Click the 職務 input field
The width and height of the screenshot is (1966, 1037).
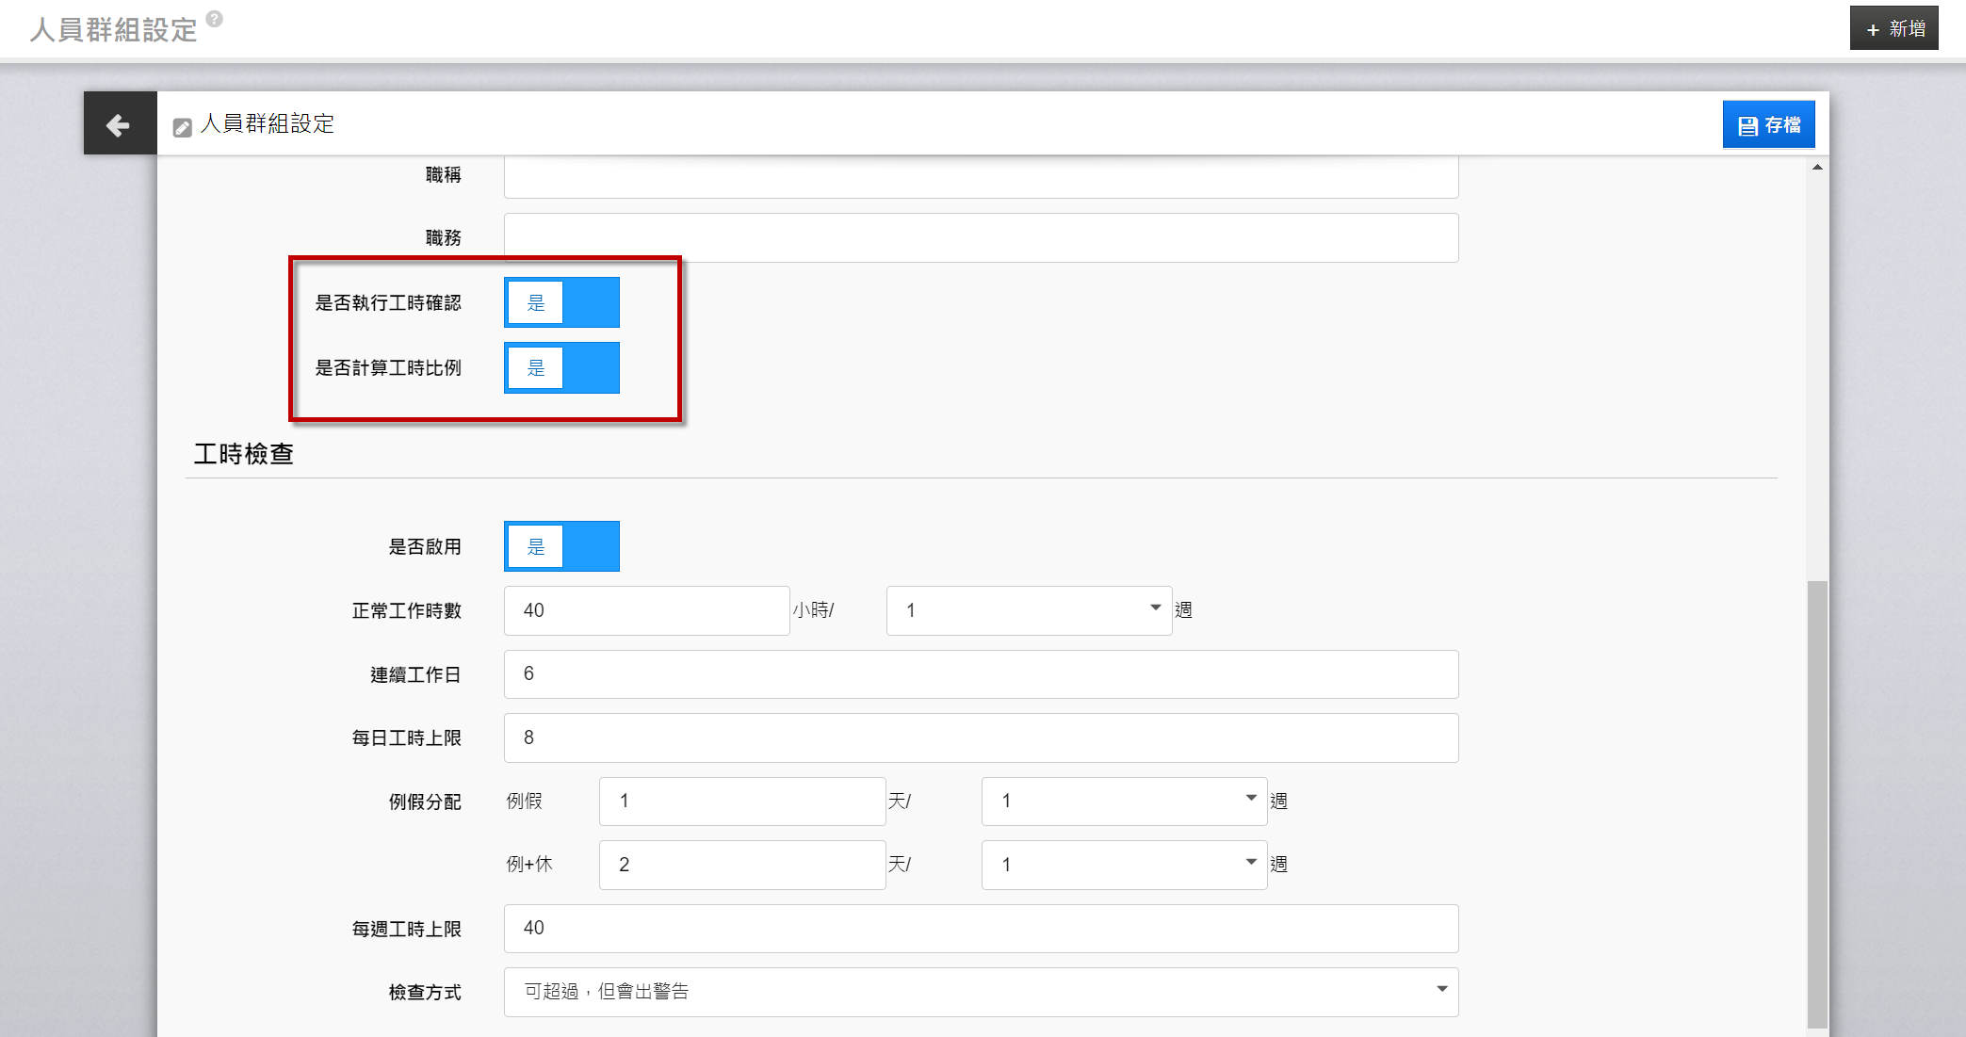click(980, 237)
